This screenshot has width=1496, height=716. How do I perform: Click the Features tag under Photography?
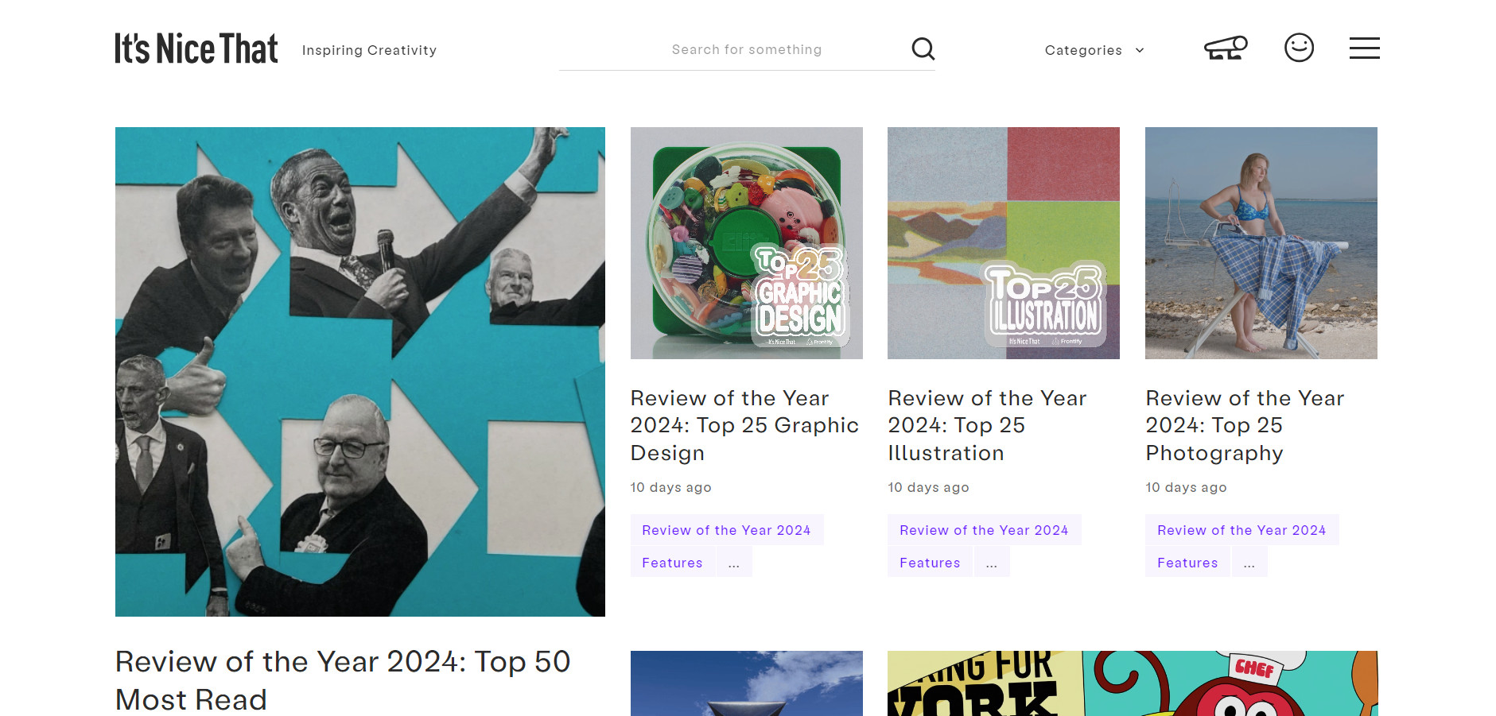[1187, 563]
